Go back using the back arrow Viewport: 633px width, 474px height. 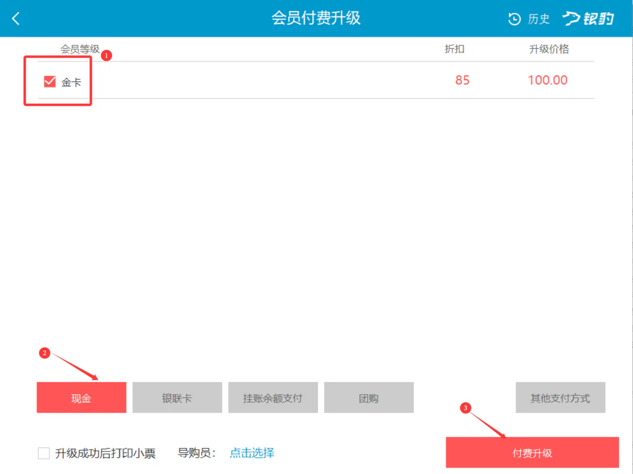click(16, 19)
